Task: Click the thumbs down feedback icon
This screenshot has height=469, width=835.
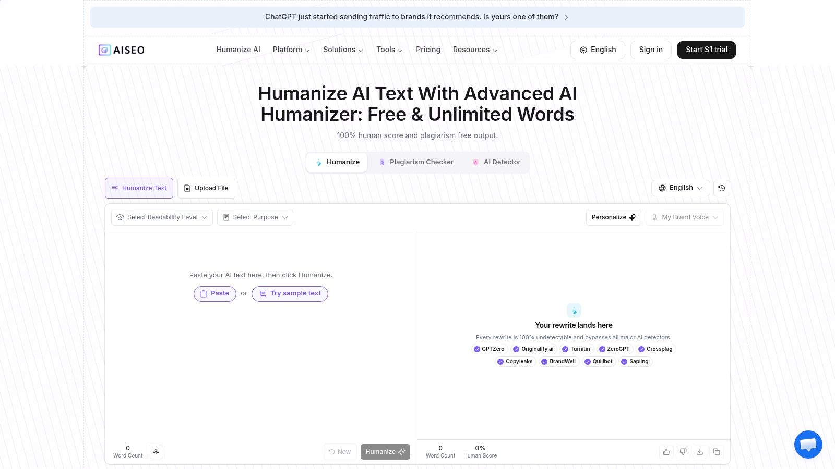Action: (x=683, y=452)
